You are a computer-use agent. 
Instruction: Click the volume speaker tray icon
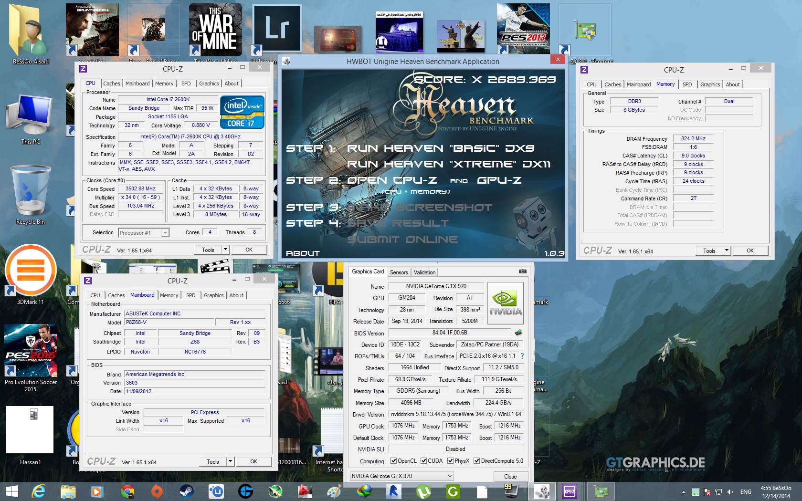click(730, 491)
